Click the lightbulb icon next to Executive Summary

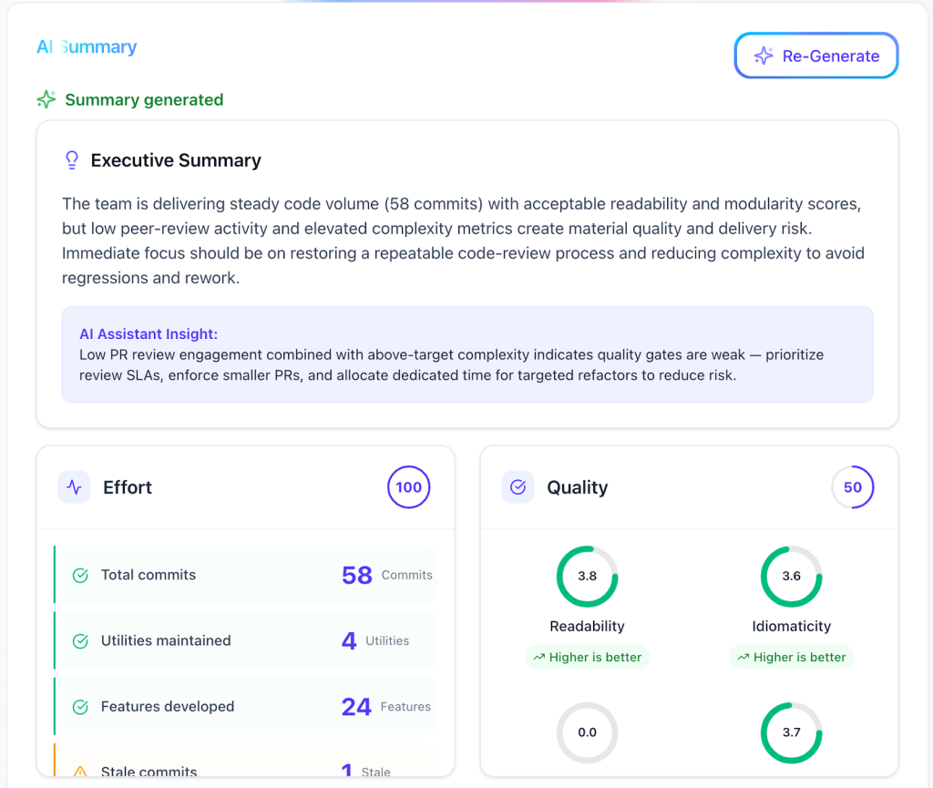point(72,160)
